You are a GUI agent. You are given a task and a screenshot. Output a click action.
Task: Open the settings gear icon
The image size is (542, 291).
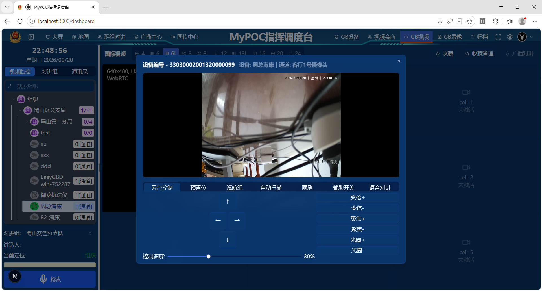510,37
